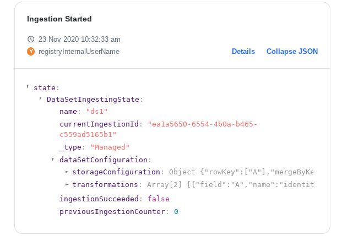Screen dimensions: 353x236
Task: Click the name key in JSON
Action: (68, 111)
